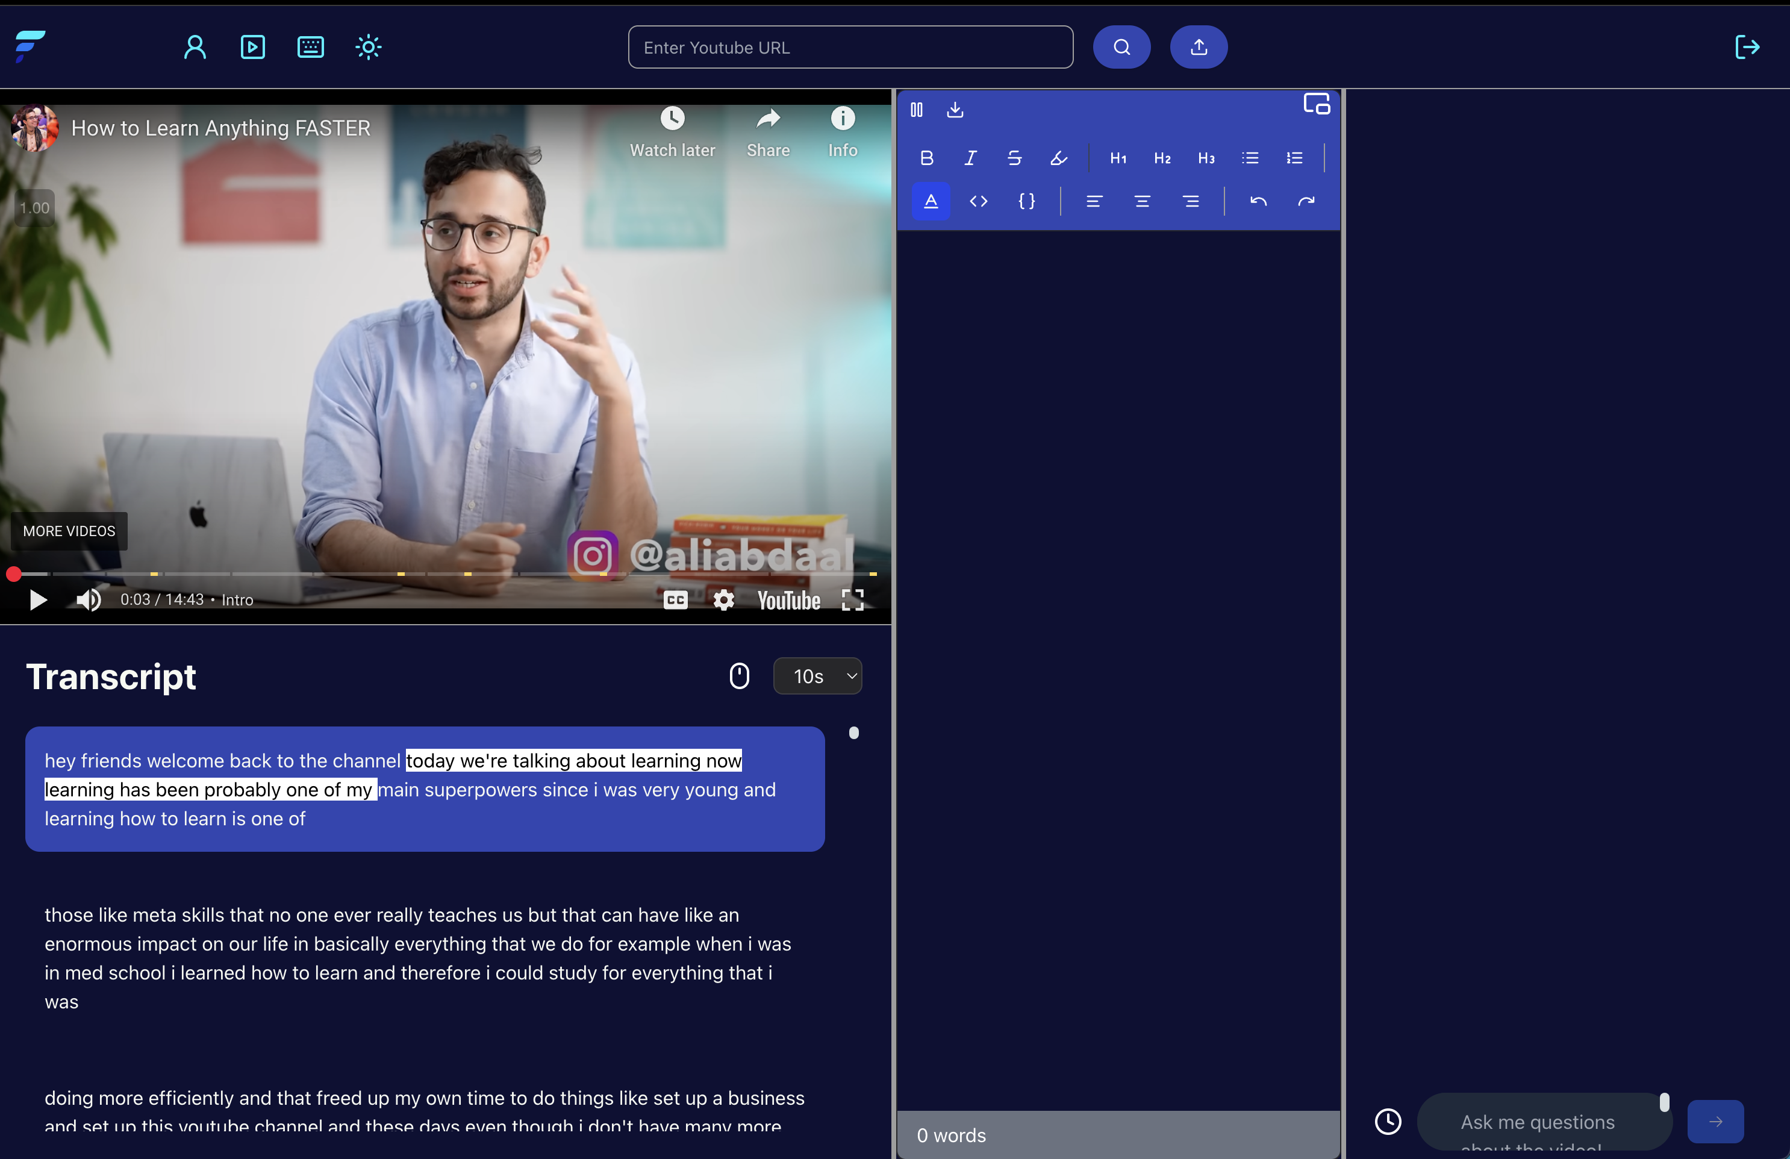Toggle transcript auto-scroll mouse icon

tap(740, 675)
